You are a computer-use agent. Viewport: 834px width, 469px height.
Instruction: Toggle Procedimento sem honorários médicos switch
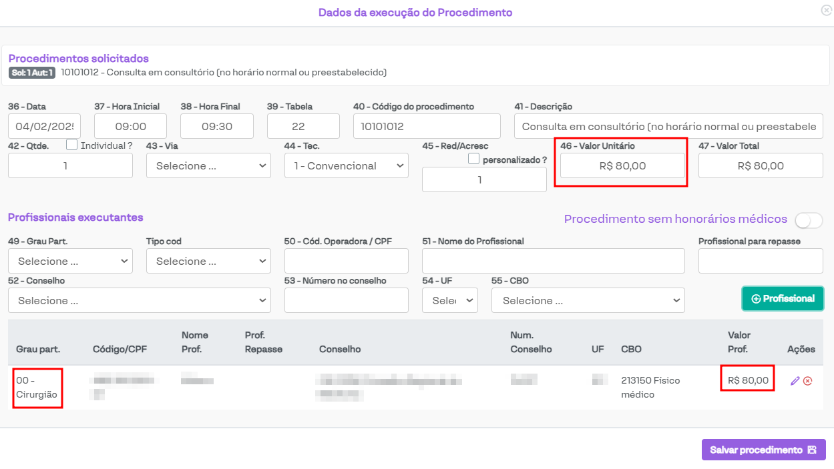(x=809, y=220)
